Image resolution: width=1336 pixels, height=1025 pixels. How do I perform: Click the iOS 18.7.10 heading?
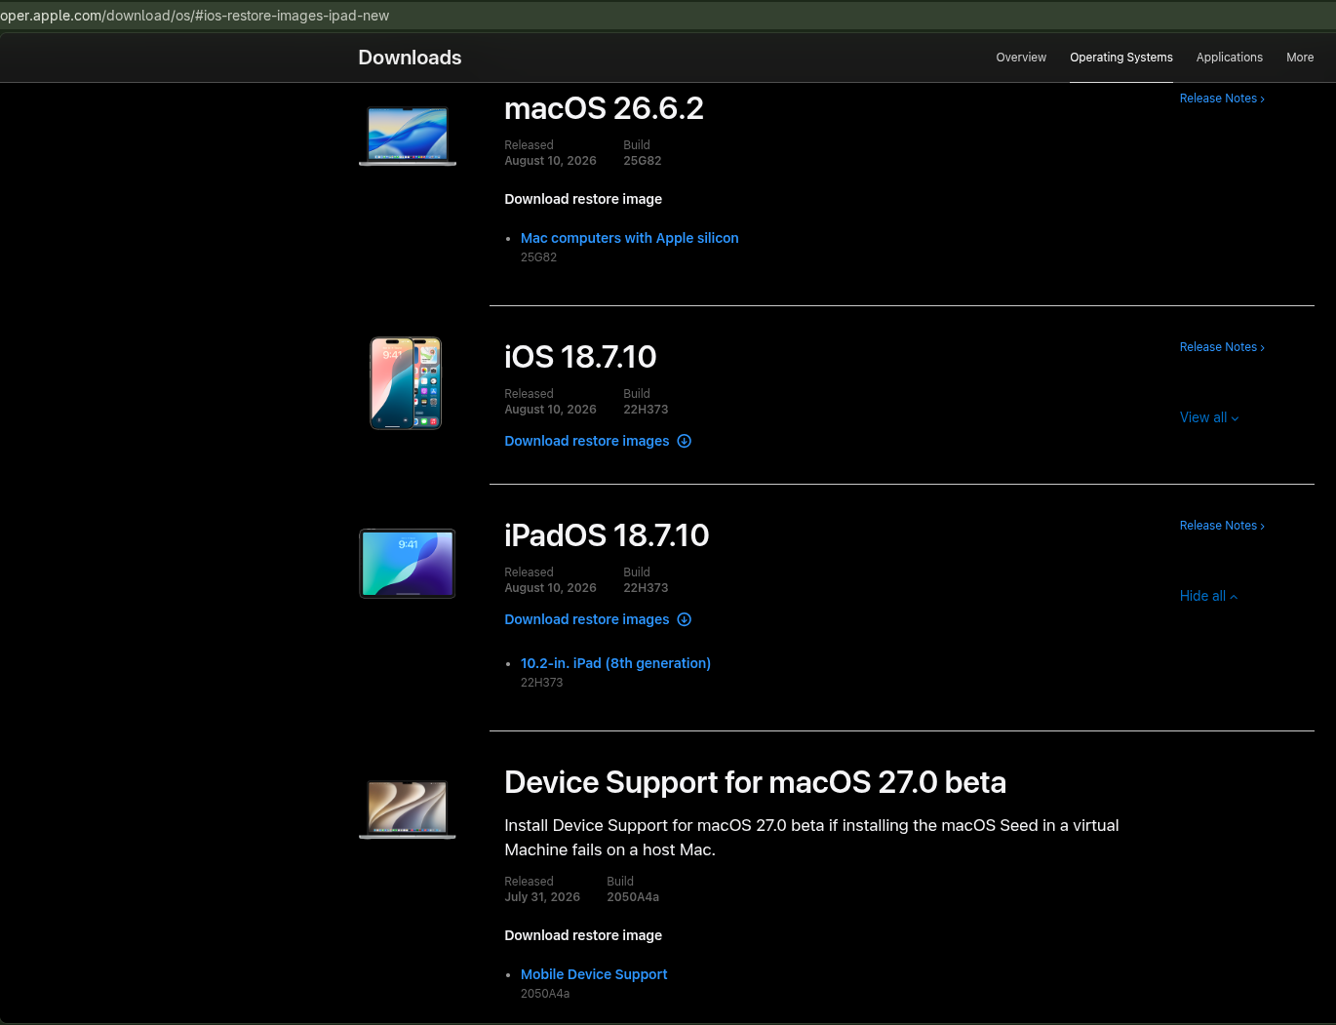coord(580,357)
